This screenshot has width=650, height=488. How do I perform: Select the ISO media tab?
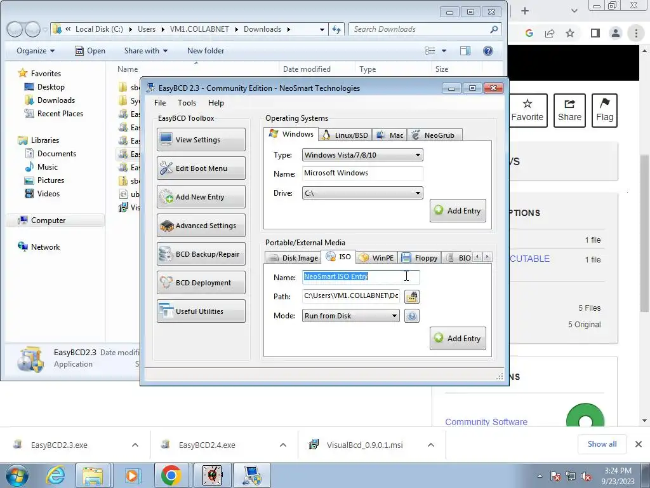[x=339, y=257]
